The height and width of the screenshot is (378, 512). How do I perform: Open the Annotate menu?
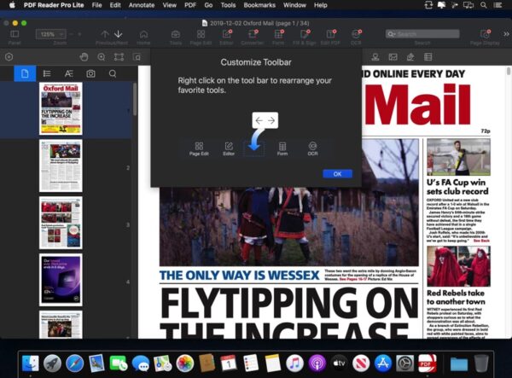tap(142, 5)
